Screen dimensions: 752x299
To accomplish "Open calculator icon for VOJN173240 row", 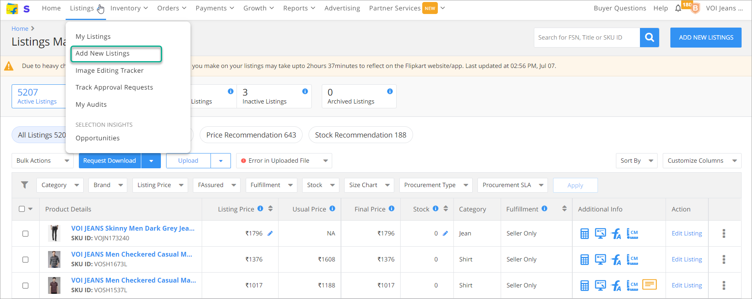I will point(585,233).
